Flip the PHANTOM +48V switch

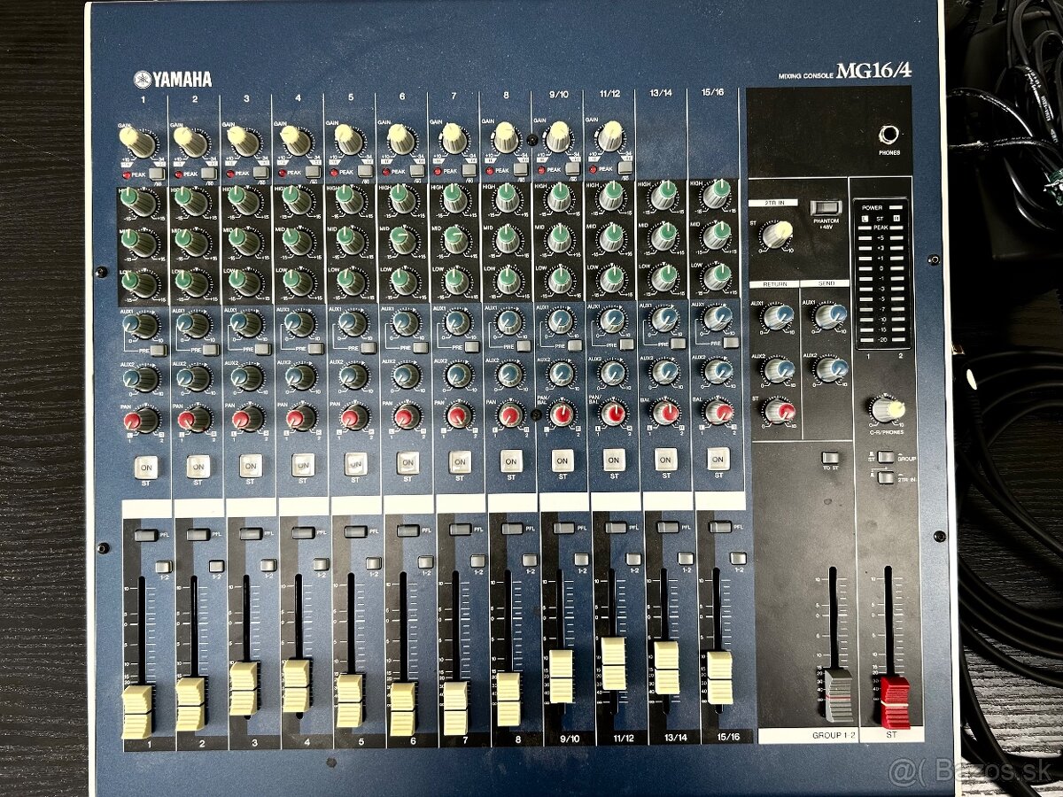pyautogui.click(x=825, y=208)
